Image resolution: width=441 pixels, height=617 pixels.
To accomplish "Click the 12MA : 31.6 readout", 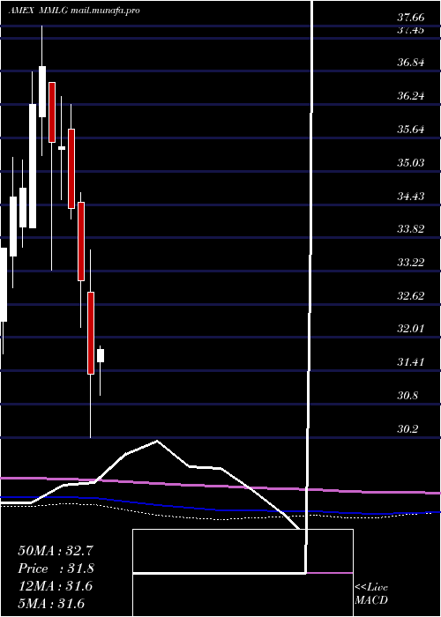I will (x=56, y=586).
